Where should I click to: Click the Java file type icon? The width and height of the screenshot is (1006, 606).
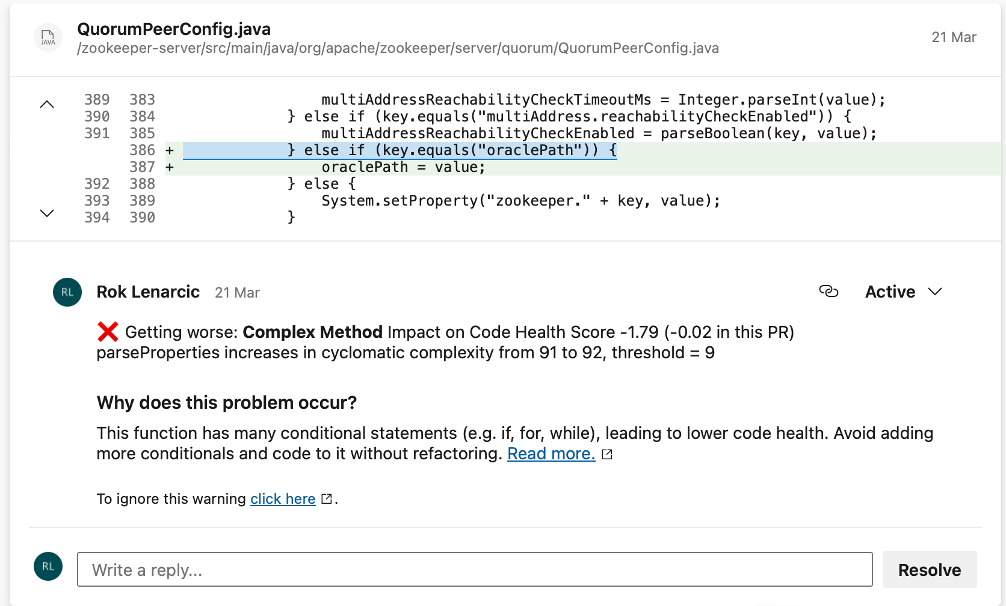[x=48, y=38]
